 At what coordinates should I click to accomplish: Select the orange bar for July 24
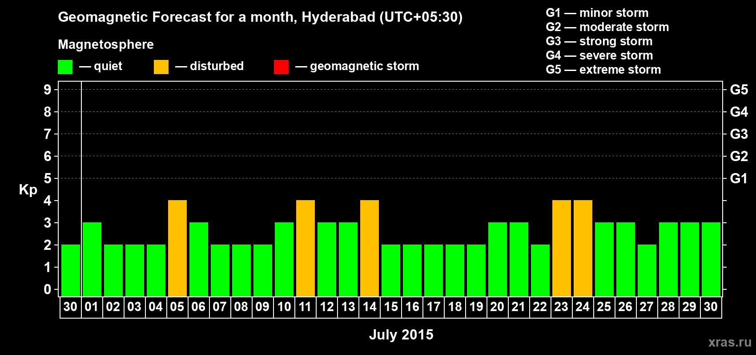(583, 248)
